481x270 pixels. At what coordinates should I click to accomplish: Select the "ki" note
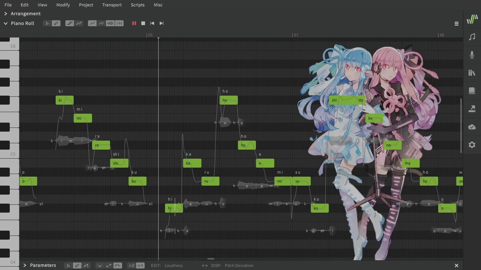pos(65,100)
